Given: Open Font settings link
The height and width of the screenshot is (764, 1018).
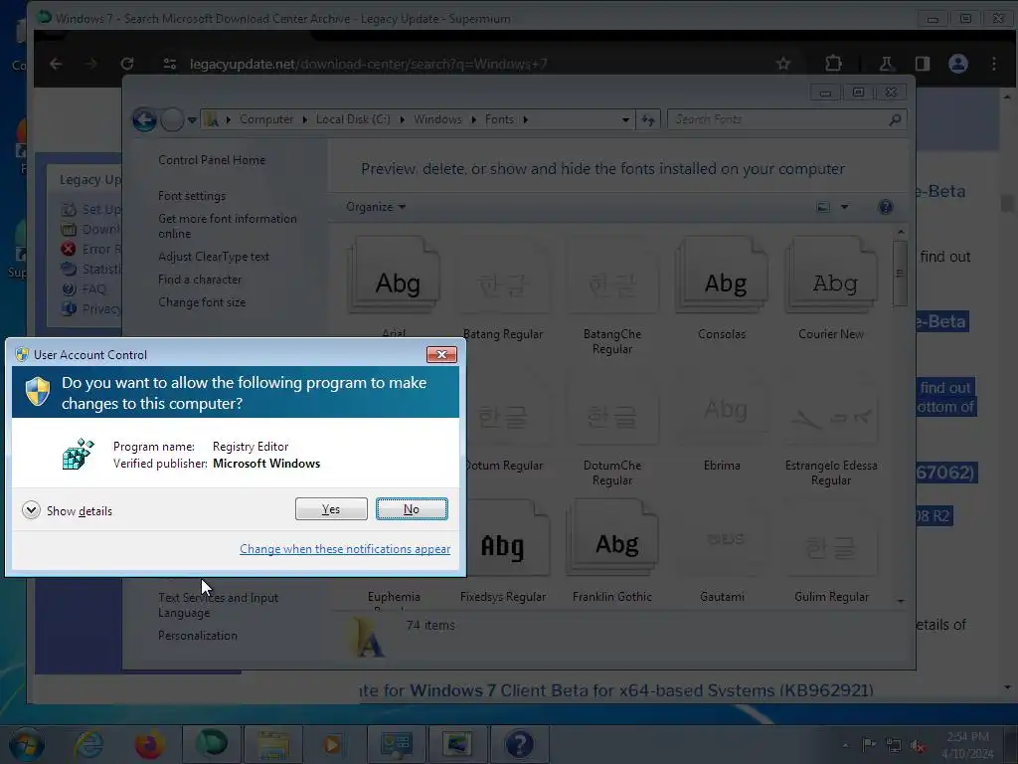Looking at the screenshot, I should point(192,196).
